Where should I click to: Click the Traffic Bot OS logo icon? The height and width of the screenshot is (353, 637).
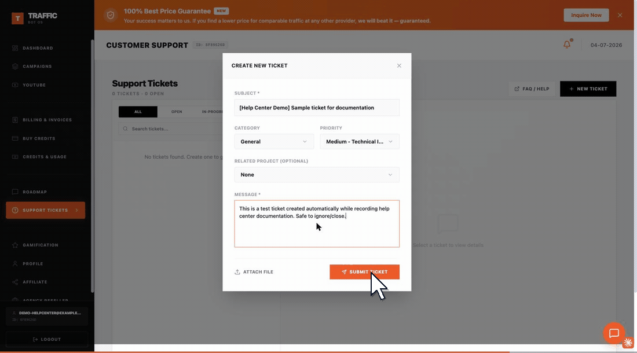tap(17, 19)
